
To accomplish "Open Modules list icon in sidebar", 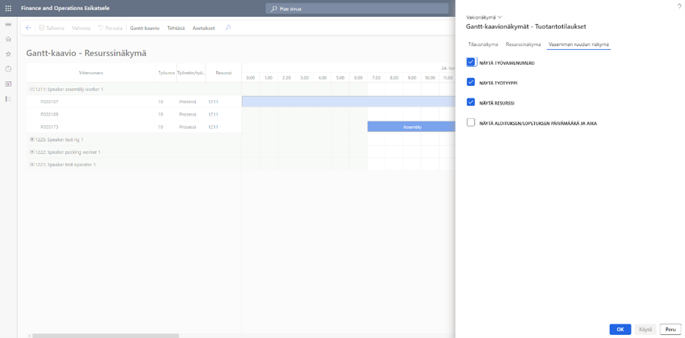I will click(8, 99).
